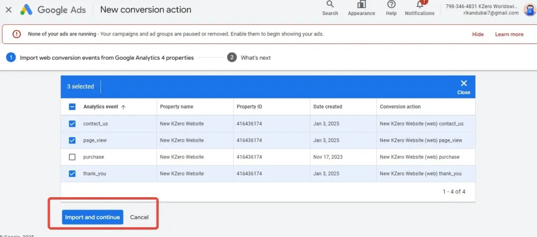
Task: Click New KZero Website (web) contact_us cell
Action: 422,124
